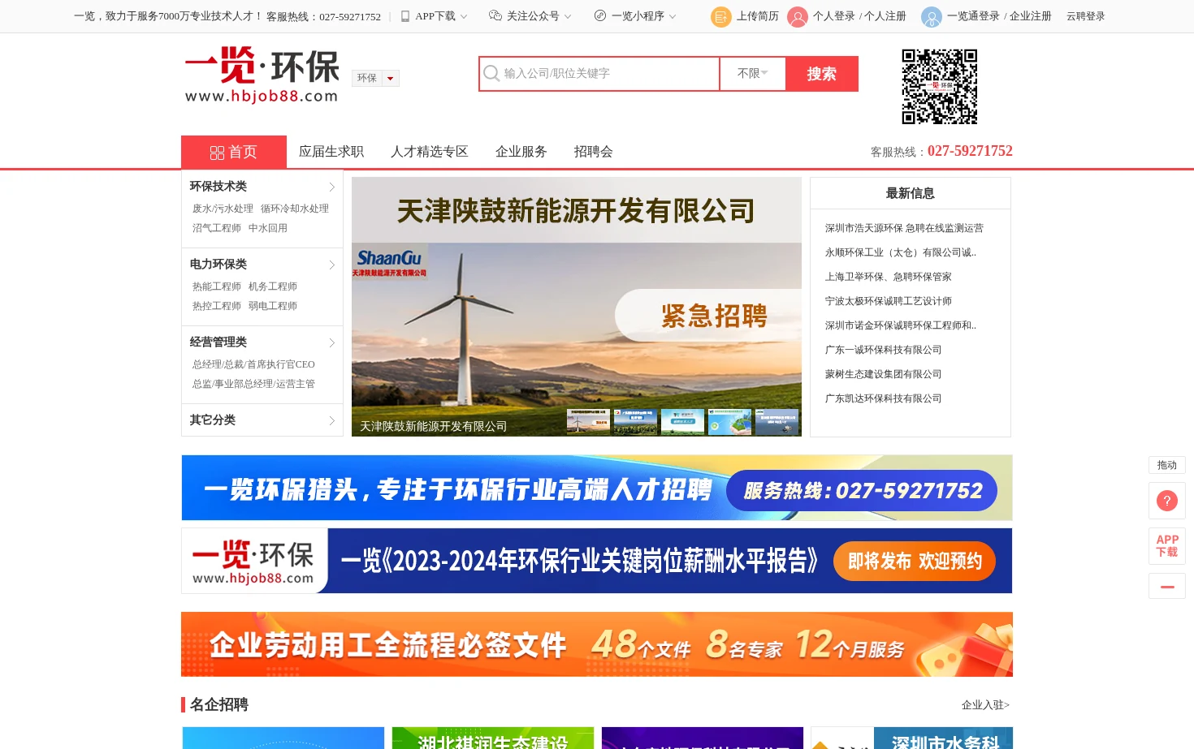Open news 广东一诚环保科技有限公司
1194x749 pixels.
pos(883,350)
